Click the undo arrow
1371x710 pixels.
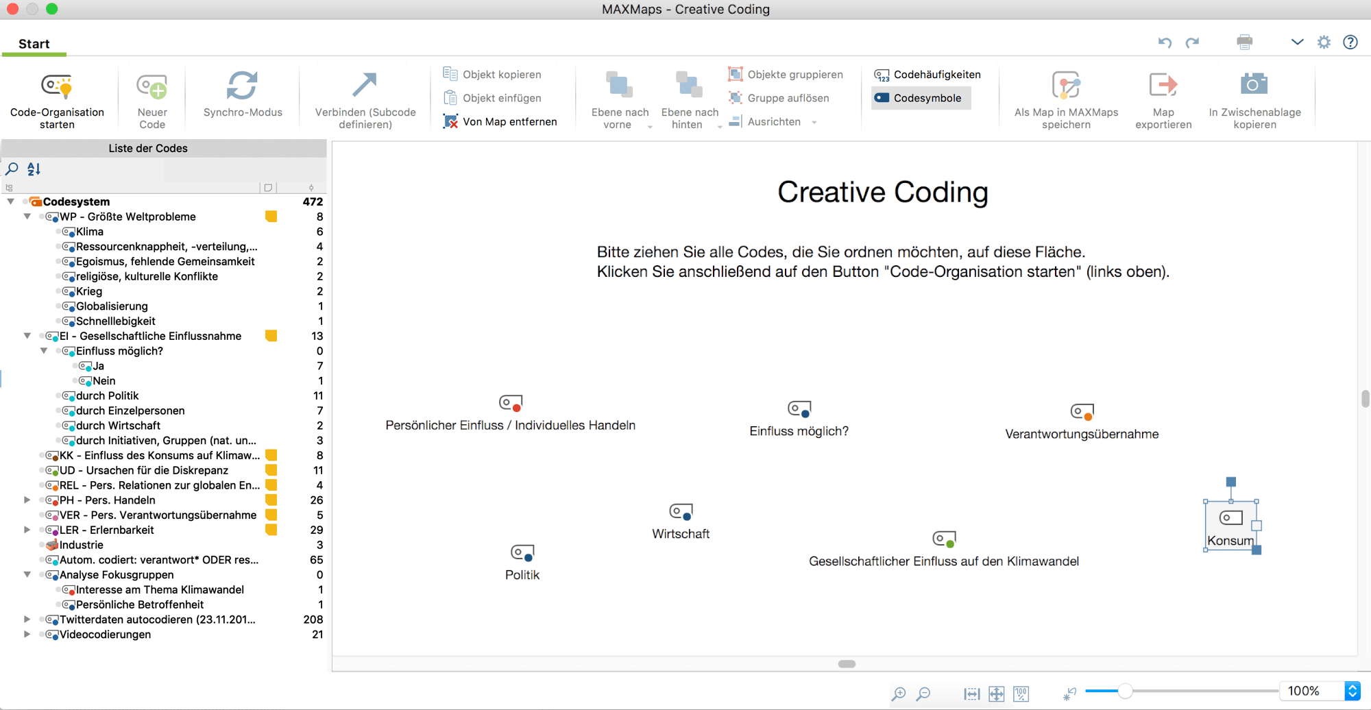pos(1165,42)
